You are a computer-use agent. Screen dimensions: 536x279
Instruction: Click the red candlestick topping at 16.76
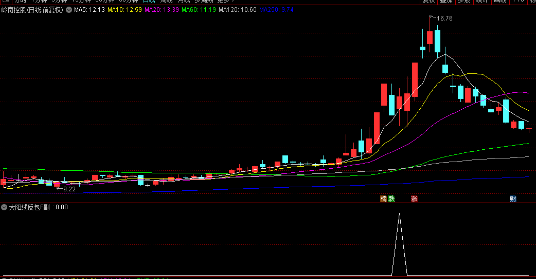[x=430, y=37]
